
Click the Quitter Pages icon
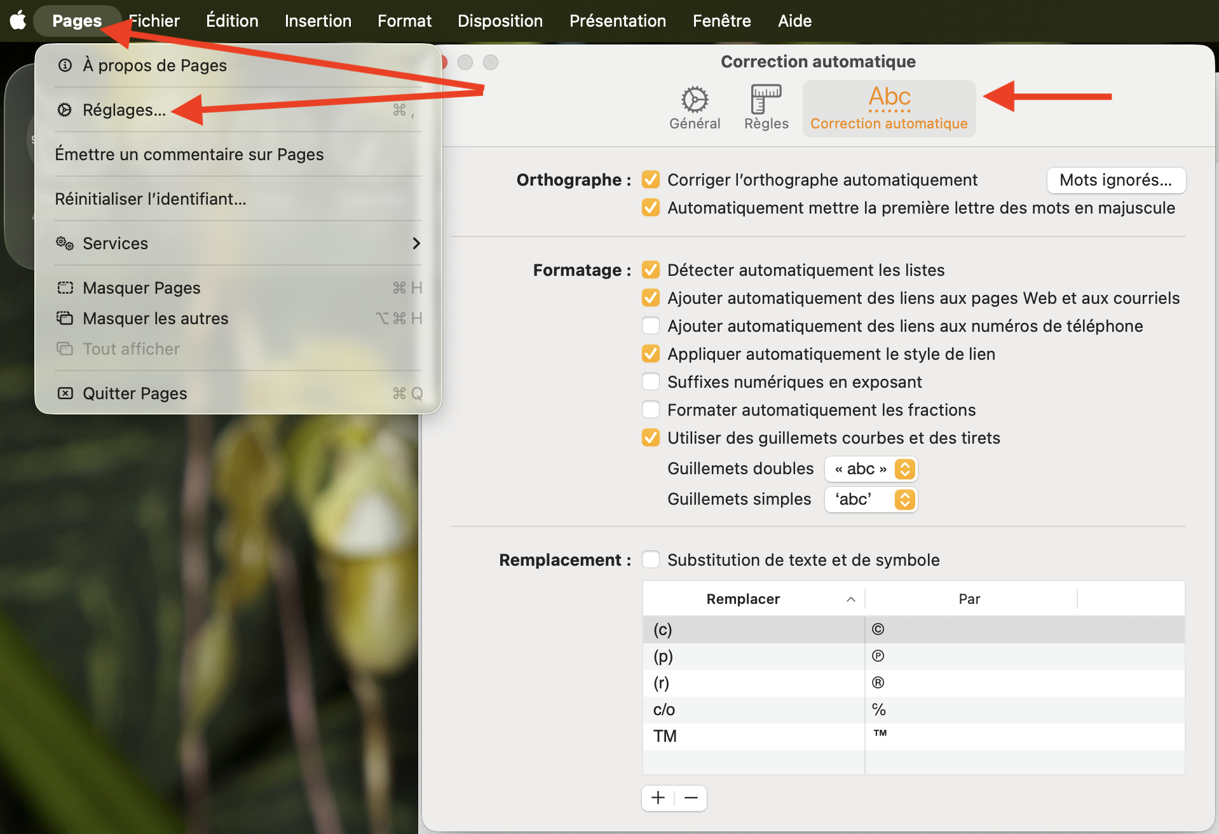[65, 393]
